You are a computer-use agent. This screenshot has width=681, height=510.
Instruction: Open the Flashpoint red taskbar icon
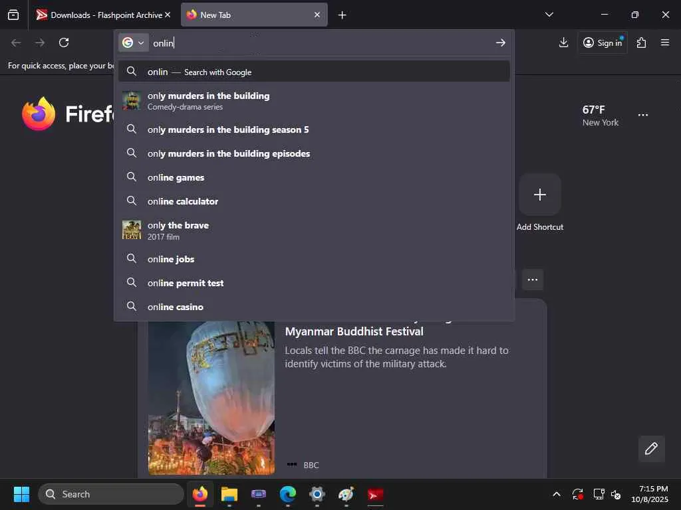point(375,494)
